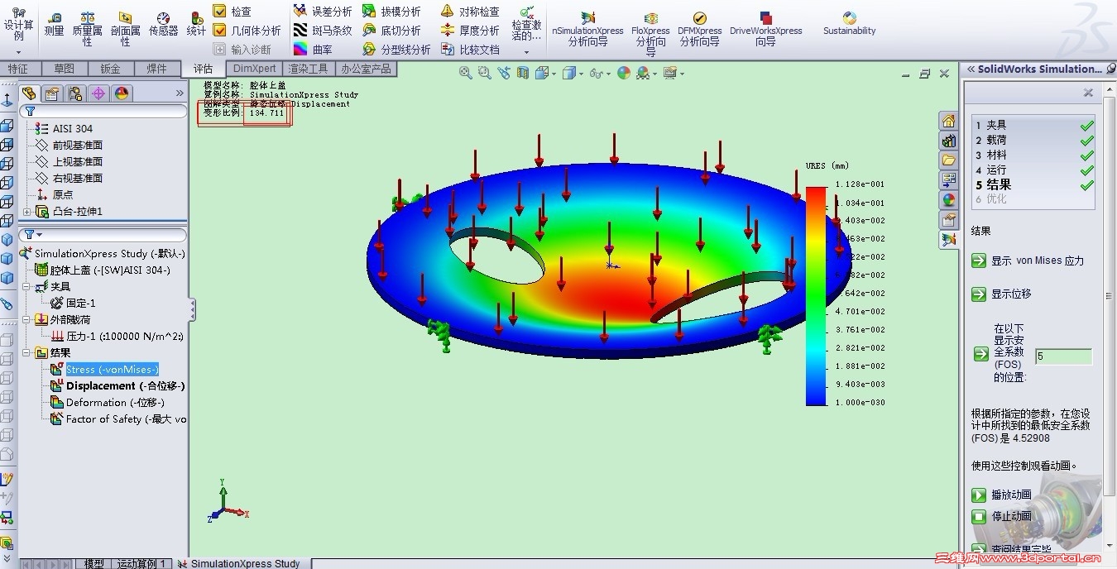The height and width of the screenshot is (569, 1117).
Task: Collapse the 结果 results node
Action: pos(27,352)
